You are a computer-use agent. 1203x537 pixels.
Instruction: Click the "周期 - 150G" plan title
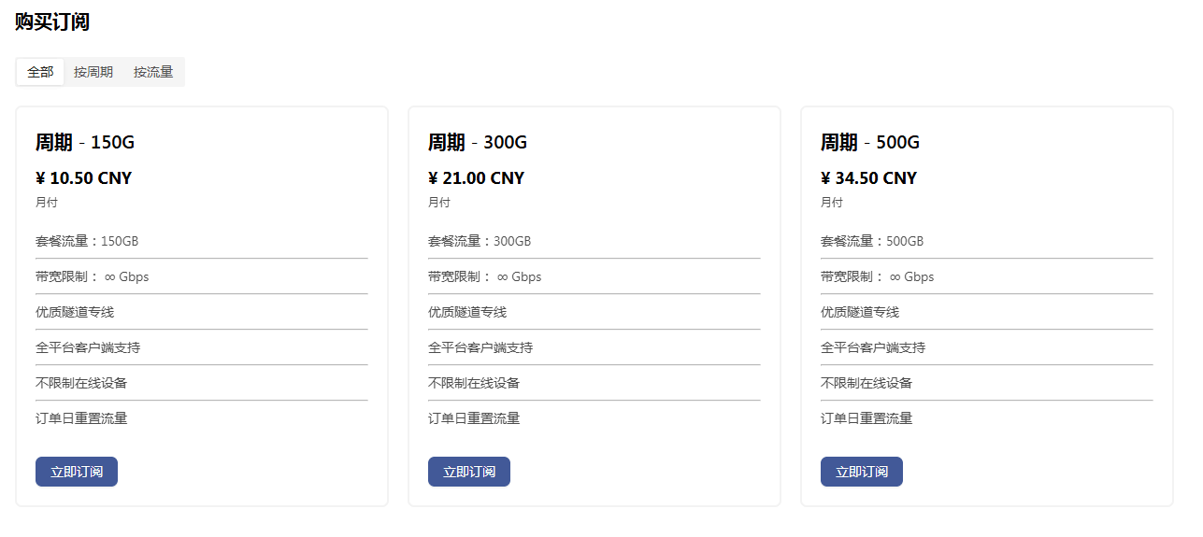(85, 142)
